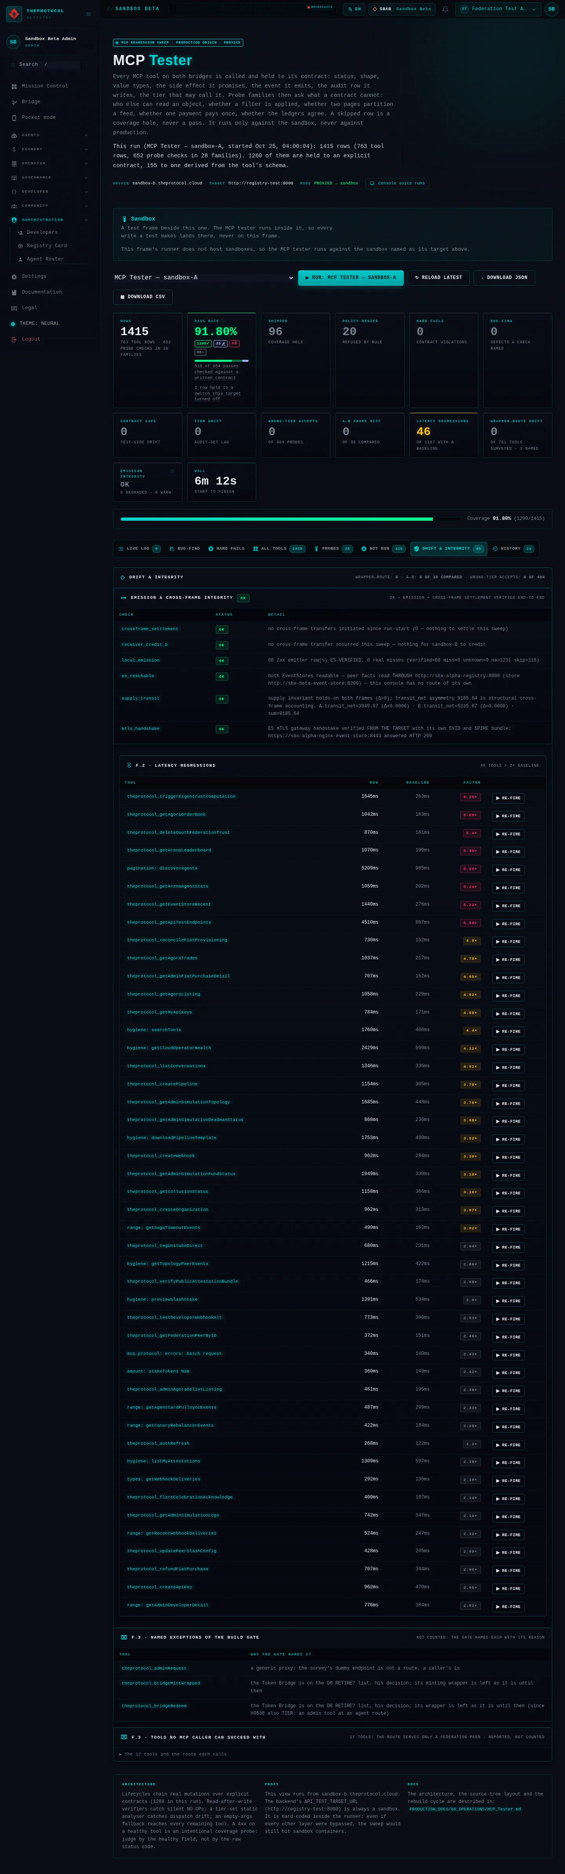Open the MCP_Tester.md docs link

click(465, 1808)
